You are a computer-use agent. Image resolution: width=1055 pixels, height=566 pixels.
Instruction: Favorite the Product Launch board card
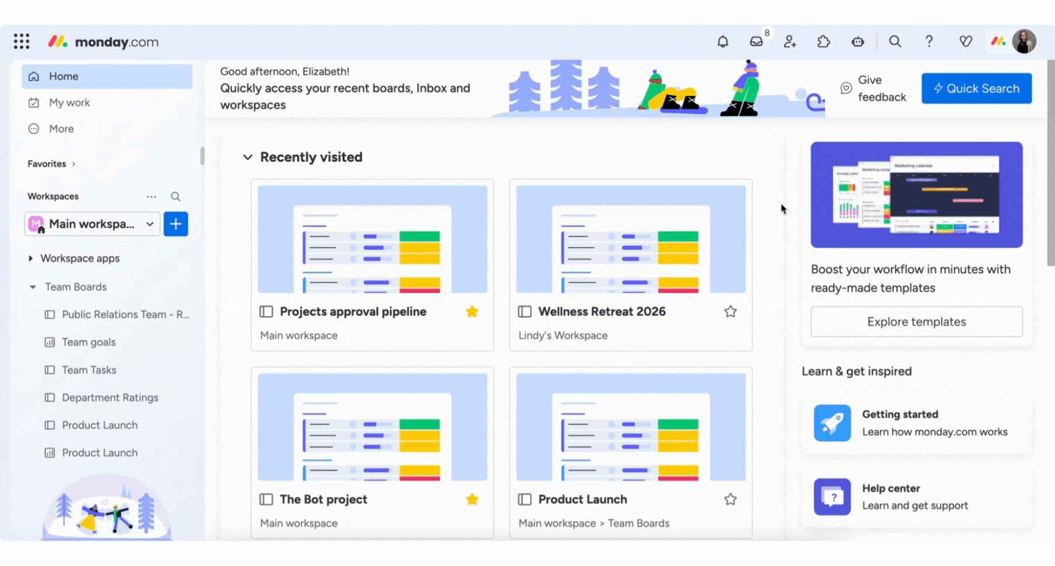[x=731, y=499]
